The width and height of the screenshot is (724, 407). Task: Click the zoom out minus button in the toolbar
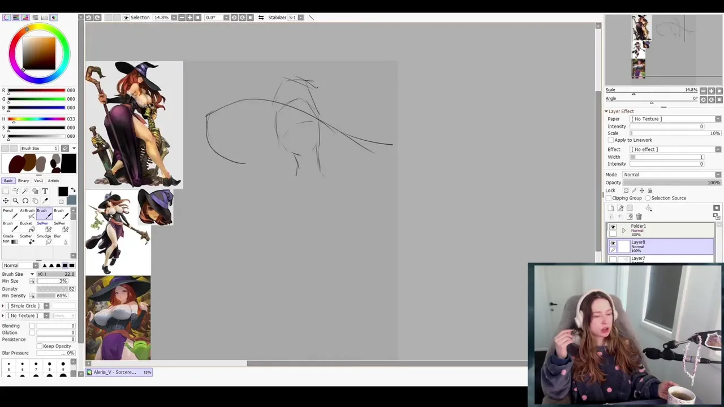tap(182, 18)
